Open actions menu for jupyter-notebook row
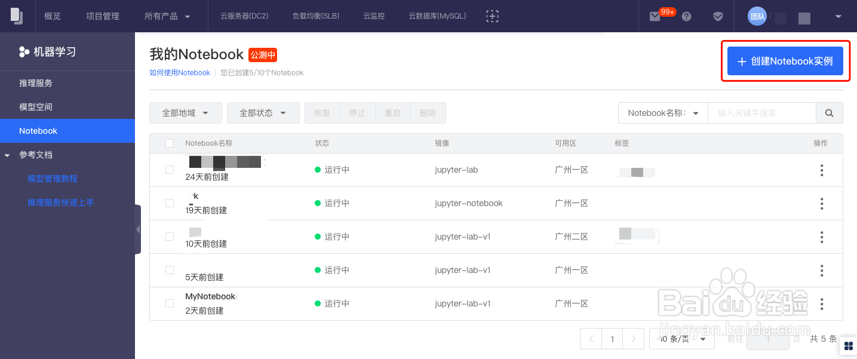The image size is (857, 359). click(822, 204)
